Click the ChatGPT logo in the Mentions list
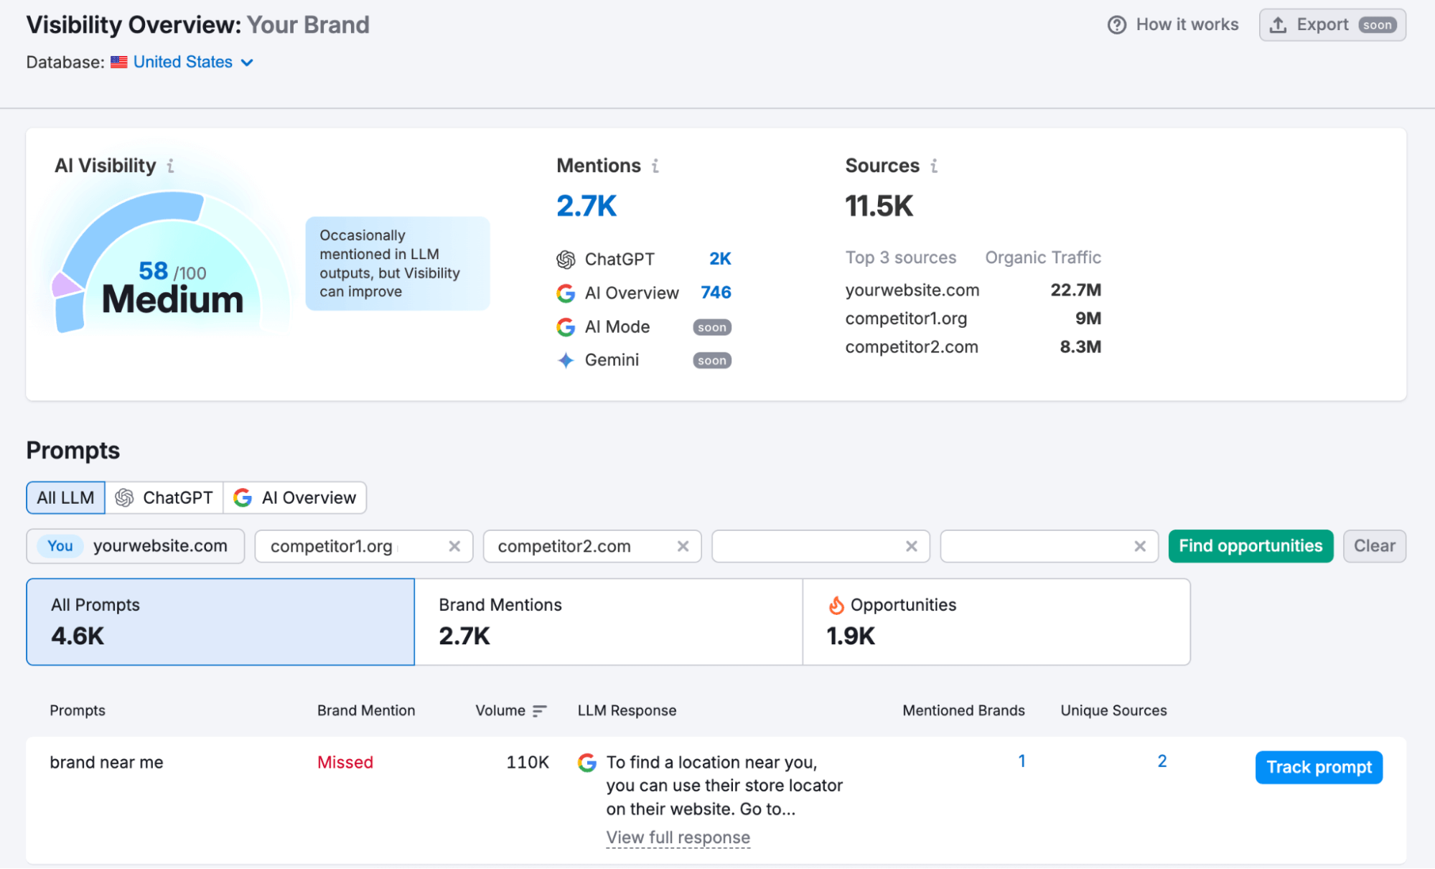Viewport: 1435px width, 869px height. click(566, 258)
